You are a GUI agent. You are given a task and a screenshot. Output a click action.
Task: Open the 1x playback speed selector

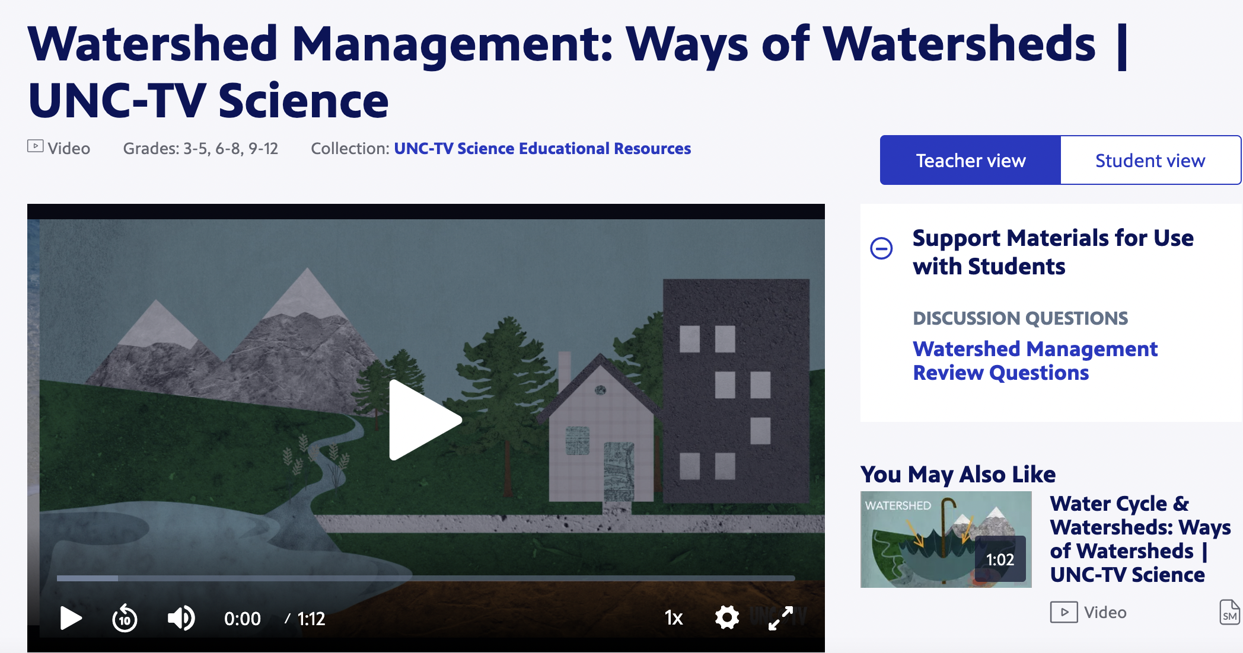[x=674, y=618]
